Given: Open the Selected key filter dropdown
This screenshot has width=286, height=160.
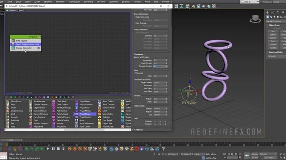Looking at the screenshot, I should [x=268, y=154].
